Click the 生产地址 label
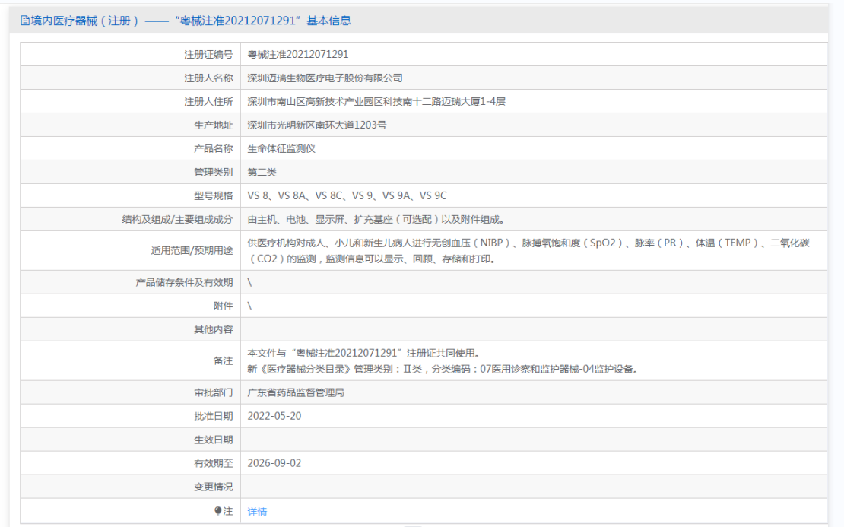Viewport: 844px width, 527px height. [213, 125]
